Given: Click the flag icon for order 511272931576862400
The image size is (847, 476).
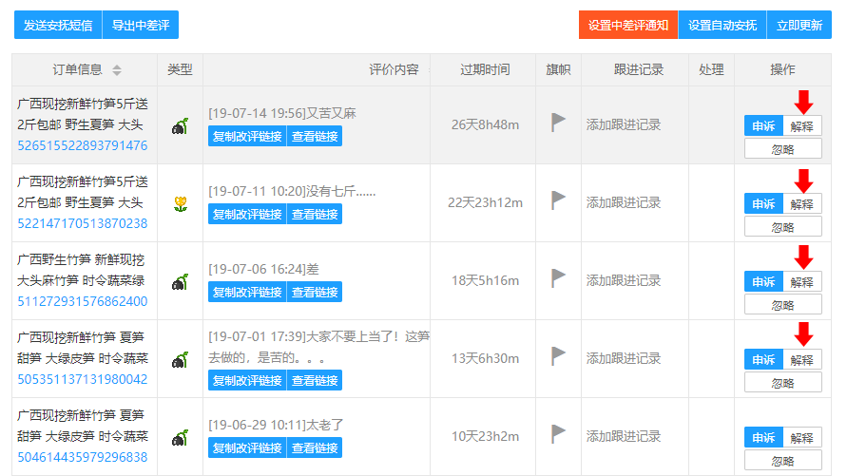Looking at the screenshot, I should pyautogui.click(x=558, y=278).
